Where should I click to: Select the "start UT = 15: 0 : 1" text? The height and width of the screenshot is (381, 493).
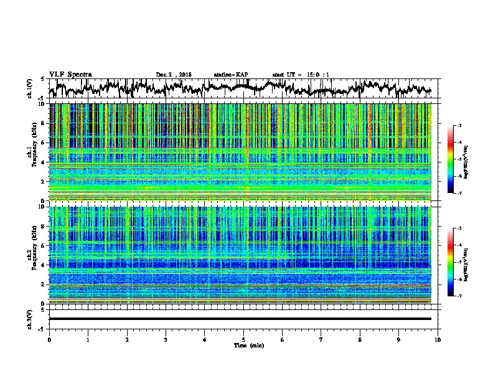tap(301, 75)
